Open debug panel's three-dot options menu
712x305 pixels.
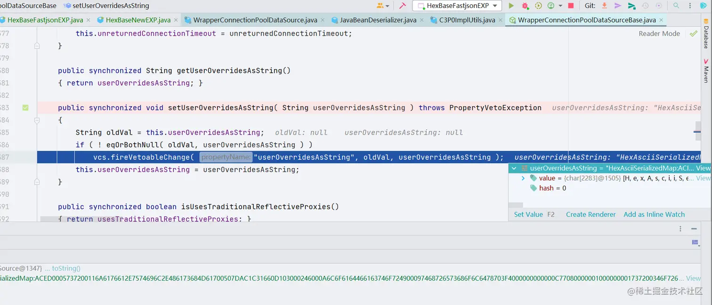click(680, 229)
